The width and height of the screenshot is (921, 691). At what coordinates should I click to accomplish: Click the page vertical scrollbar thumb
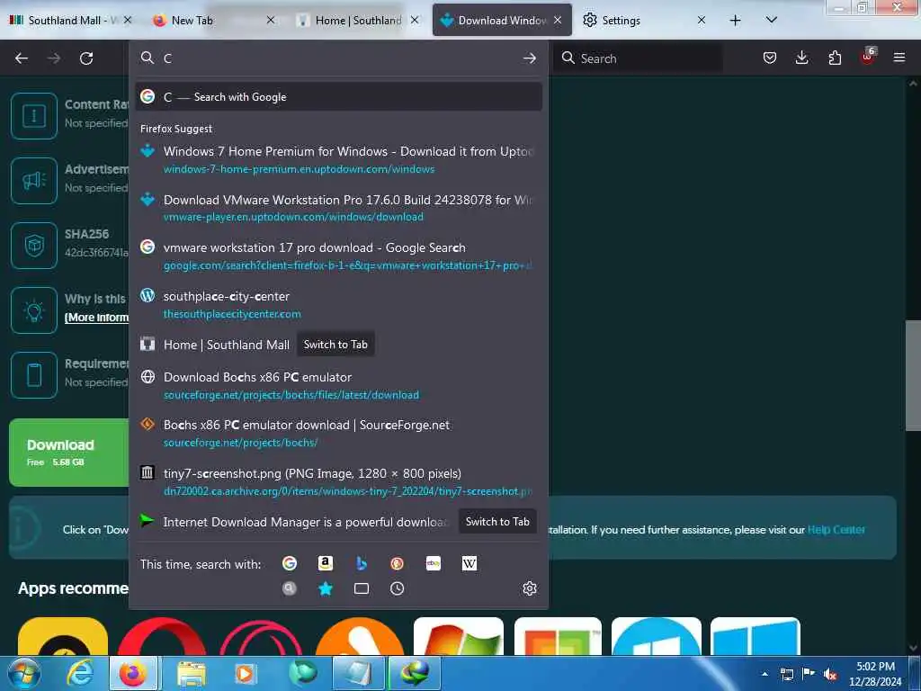tap(913, 376)
